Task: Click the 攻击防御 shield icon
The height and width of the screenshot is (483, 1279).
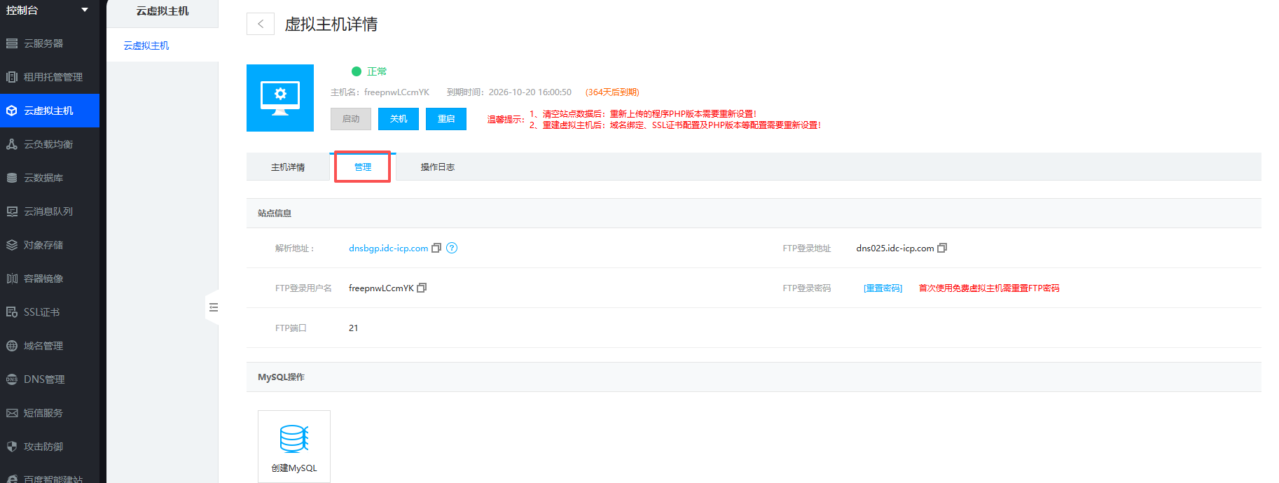Action: (x=12, y=447)
